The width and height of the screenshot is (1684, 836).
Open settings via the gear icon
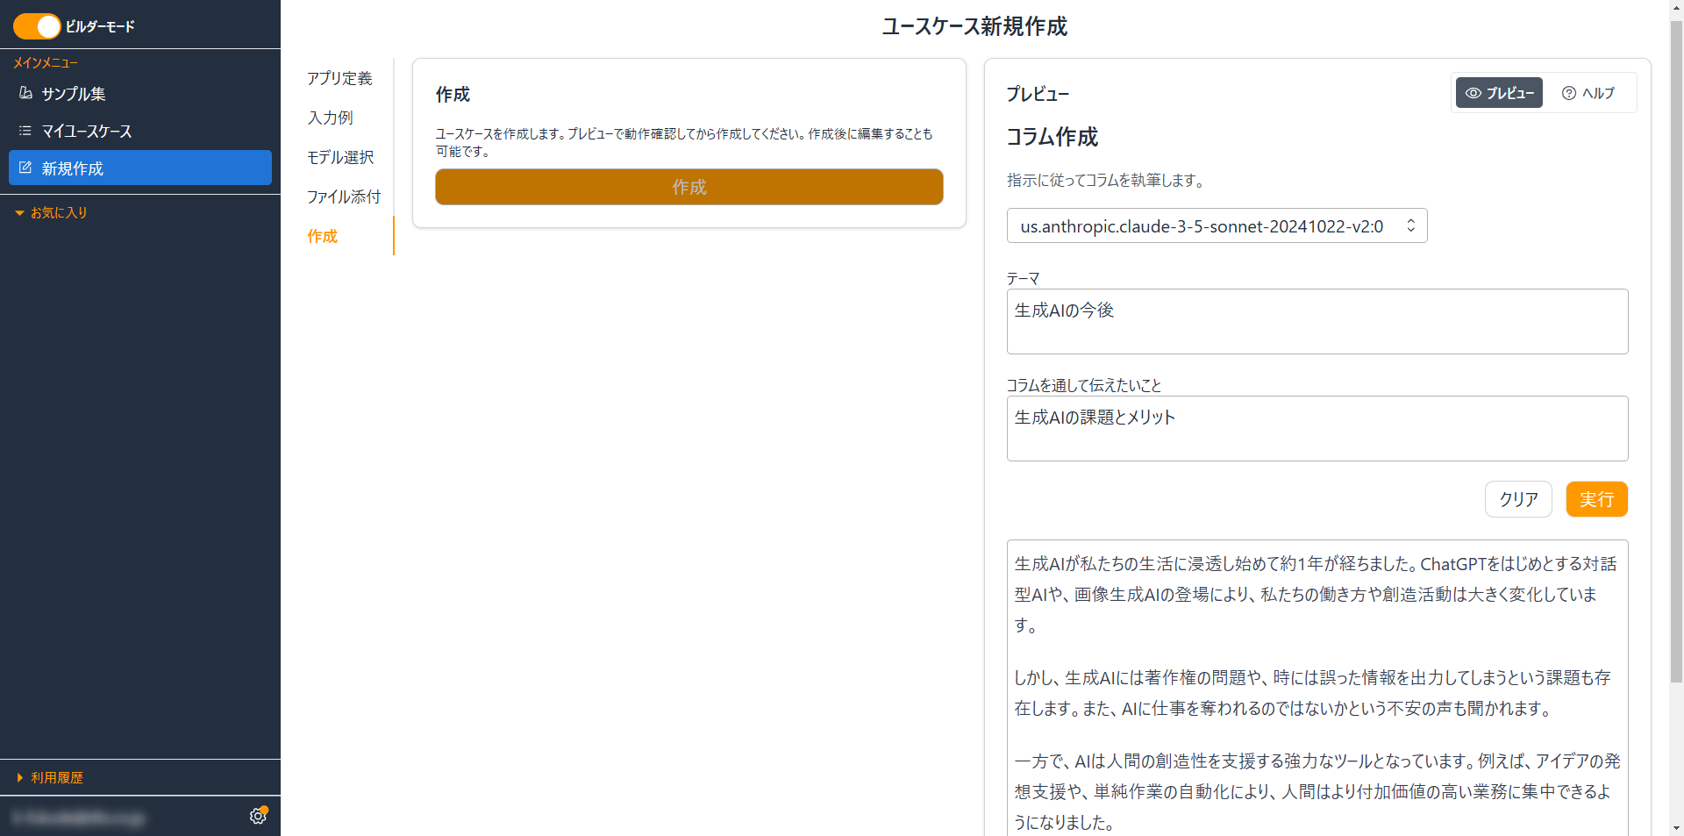pos(258,816)
